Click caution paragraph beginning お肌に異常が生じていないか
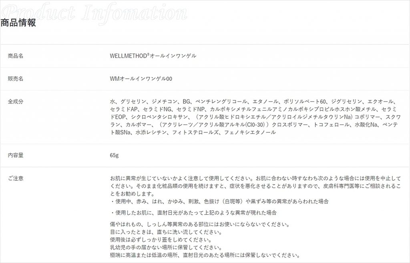The height and width of the screenshot is (263, 410). click(255, 186)
